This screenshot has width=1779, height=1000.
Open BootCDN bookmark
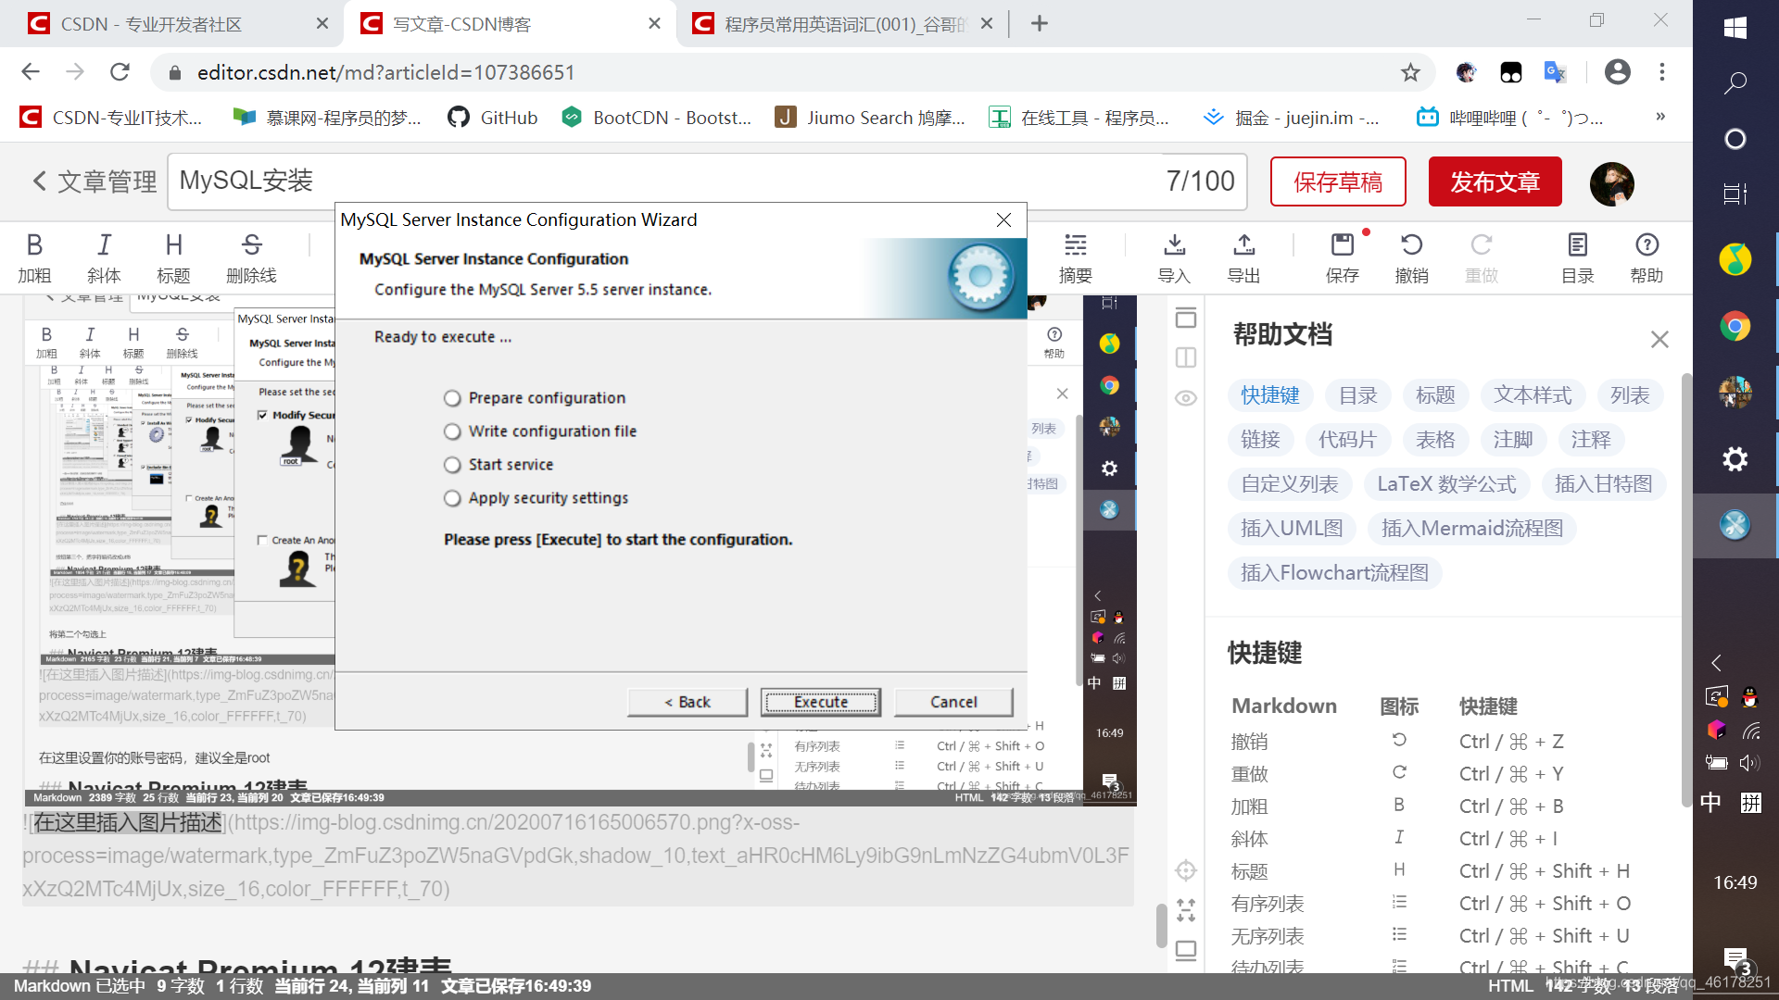[657, 118]
